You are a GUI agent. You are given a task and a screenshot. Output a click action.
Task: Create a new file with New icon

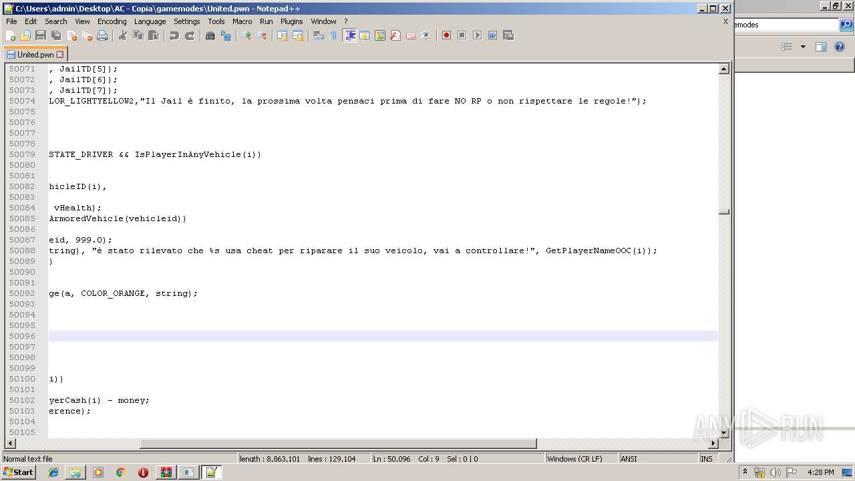tap(11, 35)
